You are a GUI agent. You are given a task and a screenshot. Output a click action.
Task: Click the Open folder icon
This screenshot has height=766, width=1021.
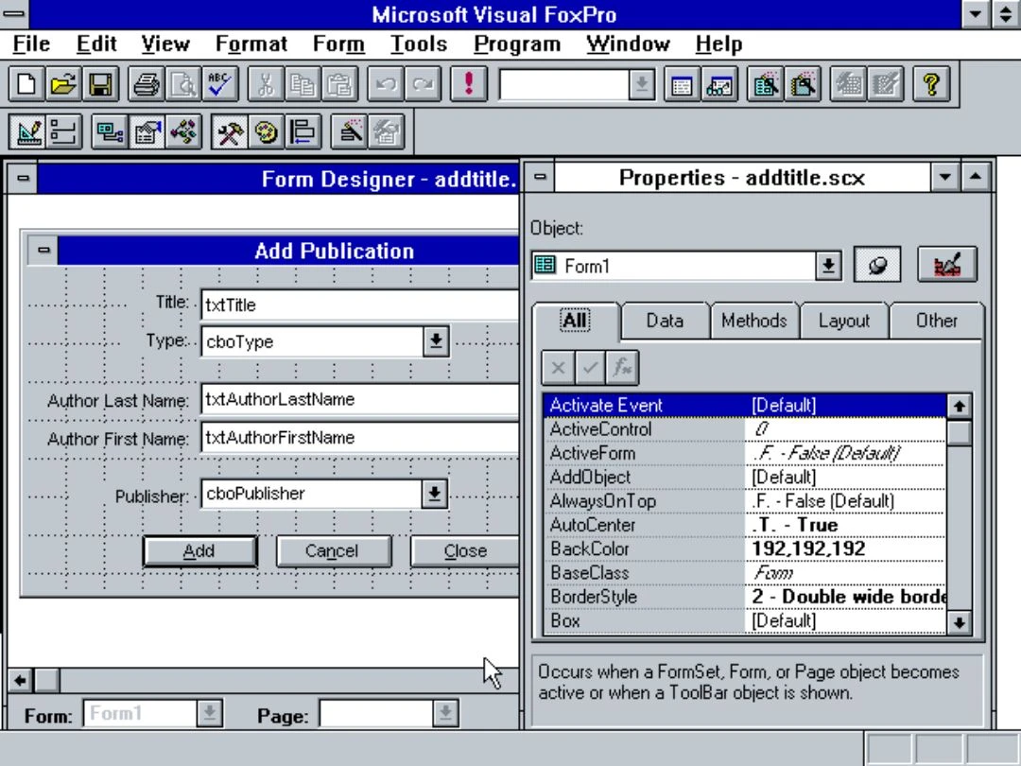[64, 85]
